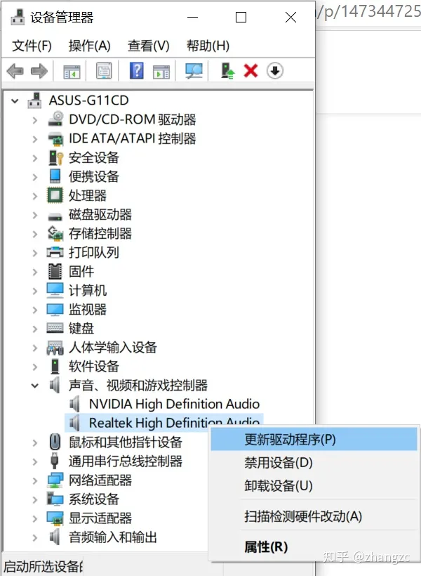
Task: Collapse the ASUS-G11CD root node
Action: 15,101
